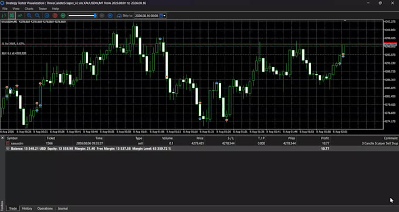Sort by Time column header

[x=99, y=138]
